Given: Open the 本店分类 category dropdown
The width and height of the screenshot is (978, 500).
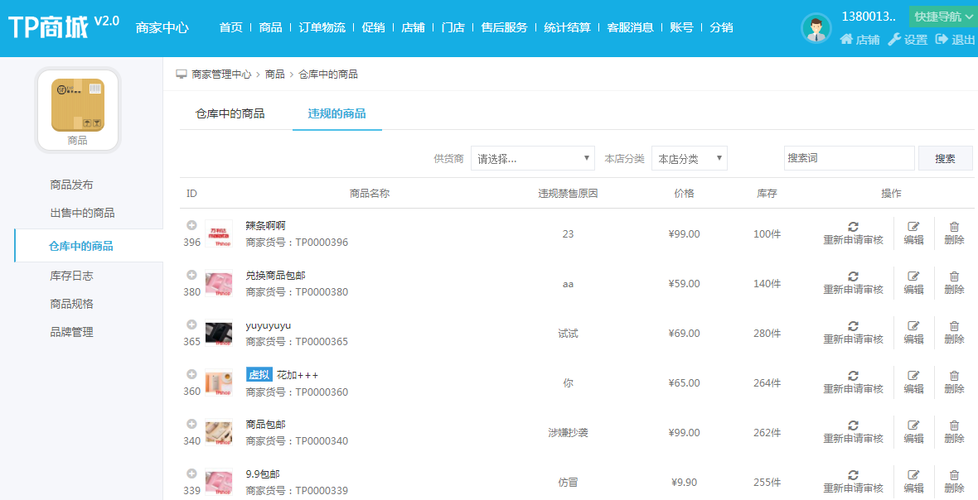Looking at the screenshot, I should click(x=689, y=158).
